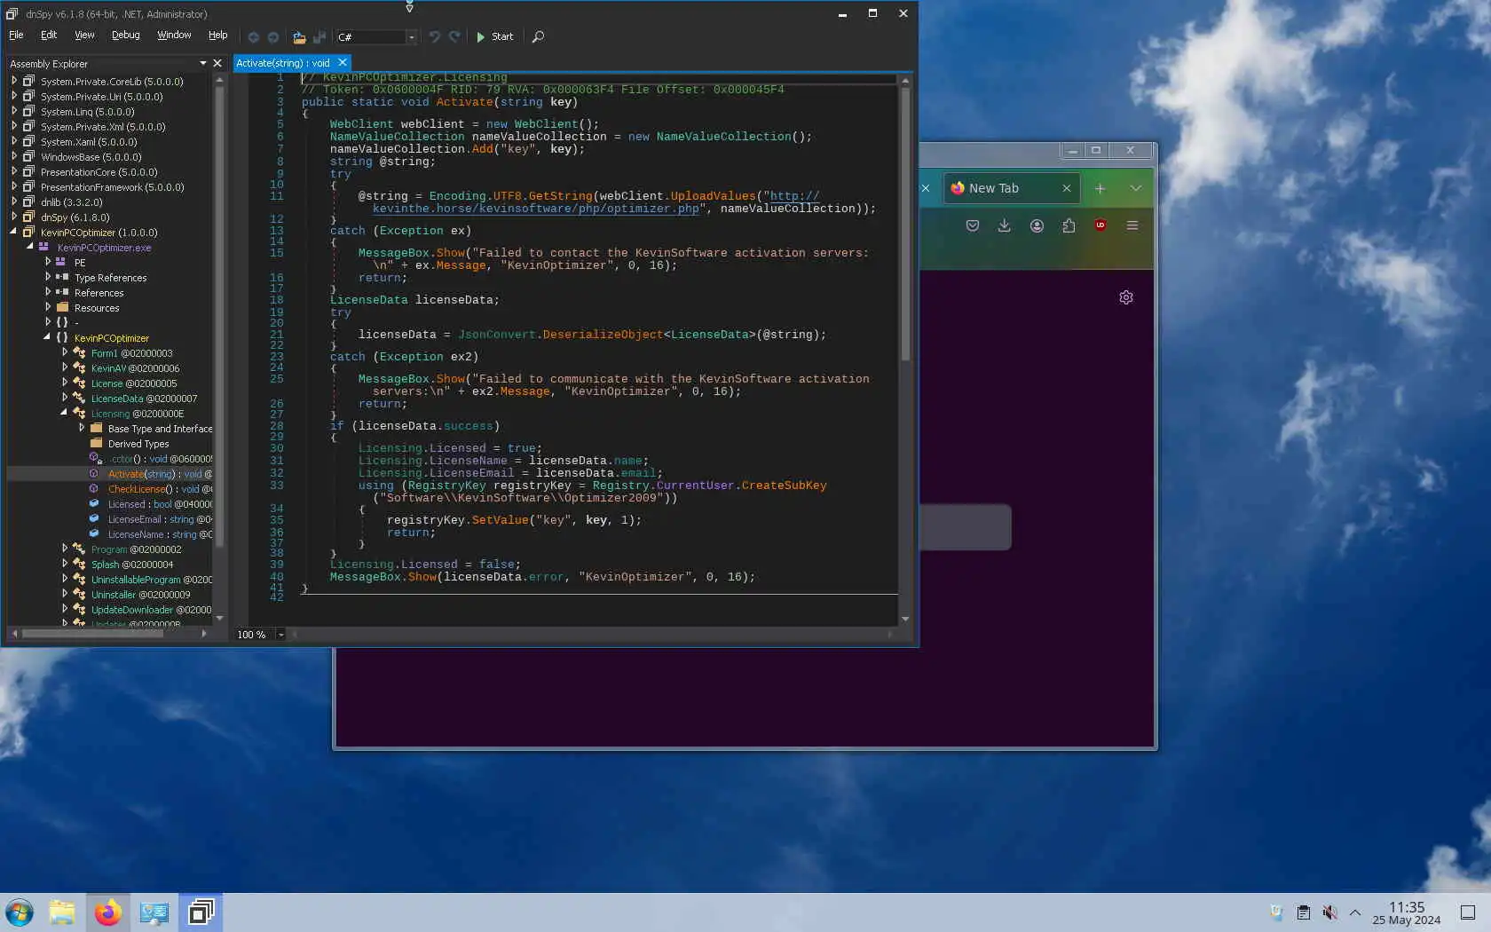The image size is (1491, 932).
Task: Click the gear icon on Firefox New Tab page
Action: (x=1126, y=297)
